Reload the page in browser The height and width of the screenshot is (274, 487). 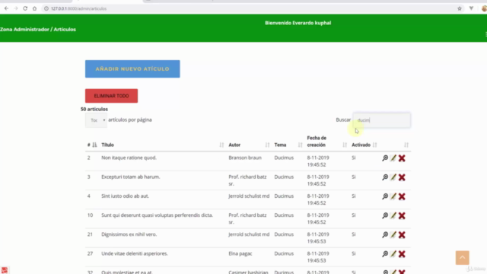click(x=25, y=8)
